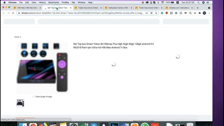Open the Bluetooth status menu
This screenshot has height=126, width=224.
(158, 2)
